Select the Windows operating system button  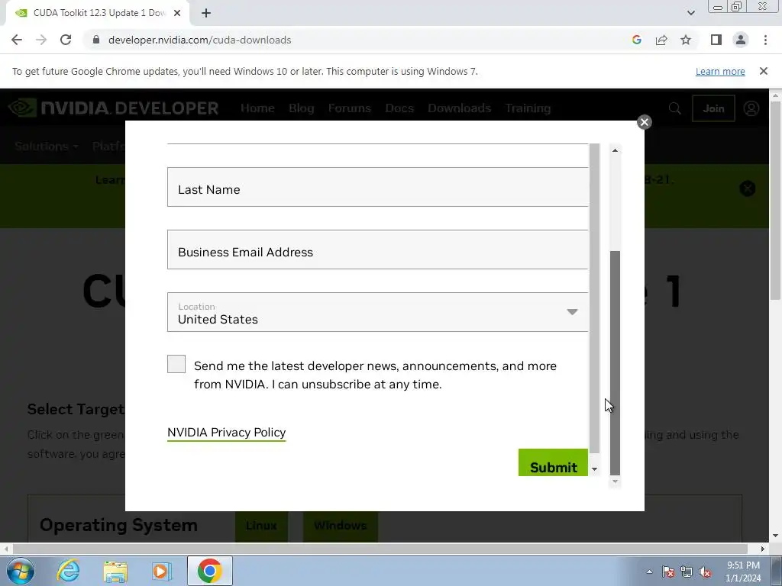(x=340, y=526)
